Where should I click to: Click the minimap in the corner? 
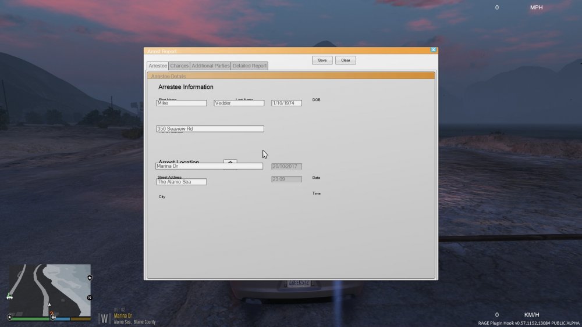[x=49, y=290]
